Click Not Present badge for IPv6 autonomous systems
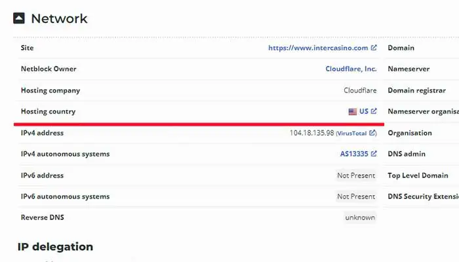This screenshot has width=459, height=262. [356, 196]
